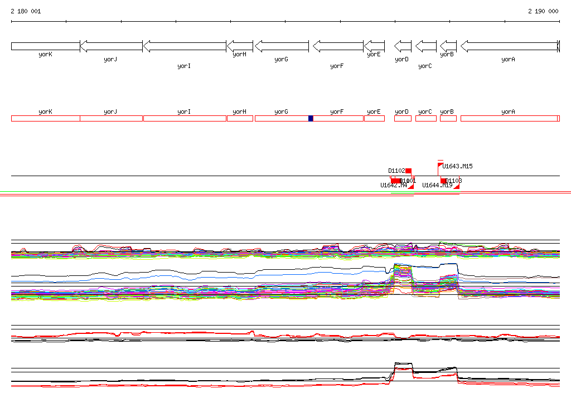Click the yorC label under the arrow track
Viewport: 571px width, 398px height.
click(x=425, y=66)
